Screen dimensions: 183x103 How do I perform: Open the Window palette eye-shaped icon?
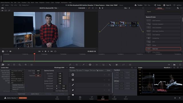(90, 65)
